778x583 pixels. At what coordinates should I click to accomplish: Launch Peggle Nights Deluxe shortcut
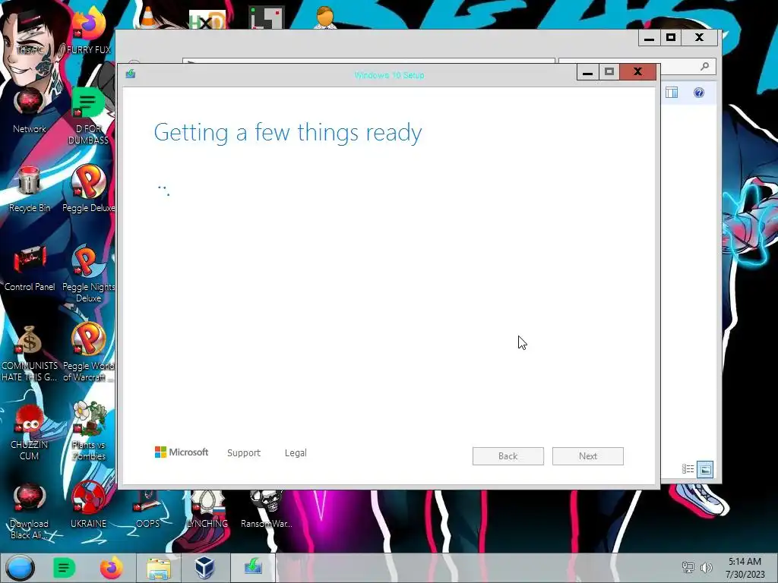(88, 273)
